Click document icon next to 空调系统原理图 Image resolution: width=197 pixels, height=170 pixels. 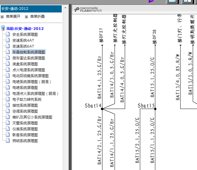click(x=8, y=111)
